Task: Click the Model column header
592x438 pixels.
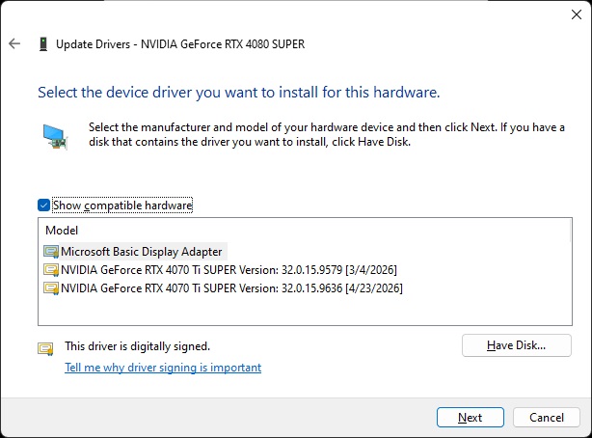Action: 62,231
